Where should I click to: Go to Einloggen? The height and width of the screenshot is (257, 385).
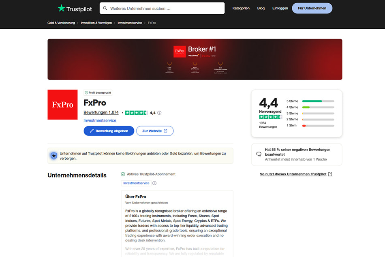click(280, 9)
